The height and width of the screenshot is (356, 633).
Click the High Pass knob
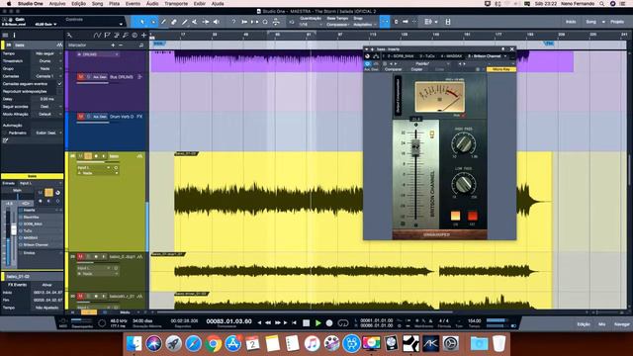coord(464,143)
